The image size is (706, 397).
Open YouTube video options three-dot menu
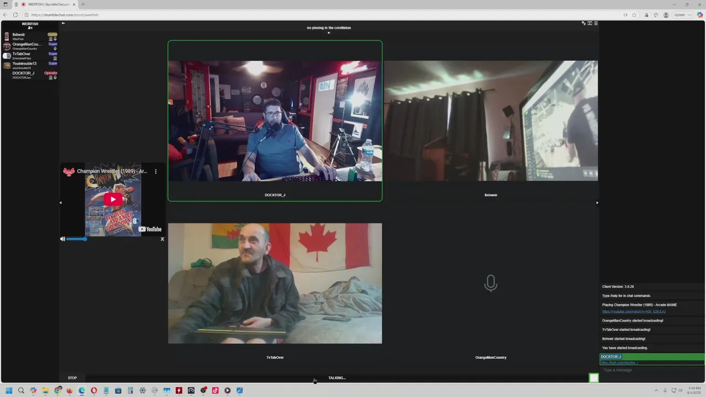[156, 171]
